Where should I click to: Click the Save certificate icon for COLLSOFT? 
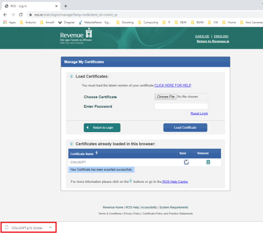186,162
